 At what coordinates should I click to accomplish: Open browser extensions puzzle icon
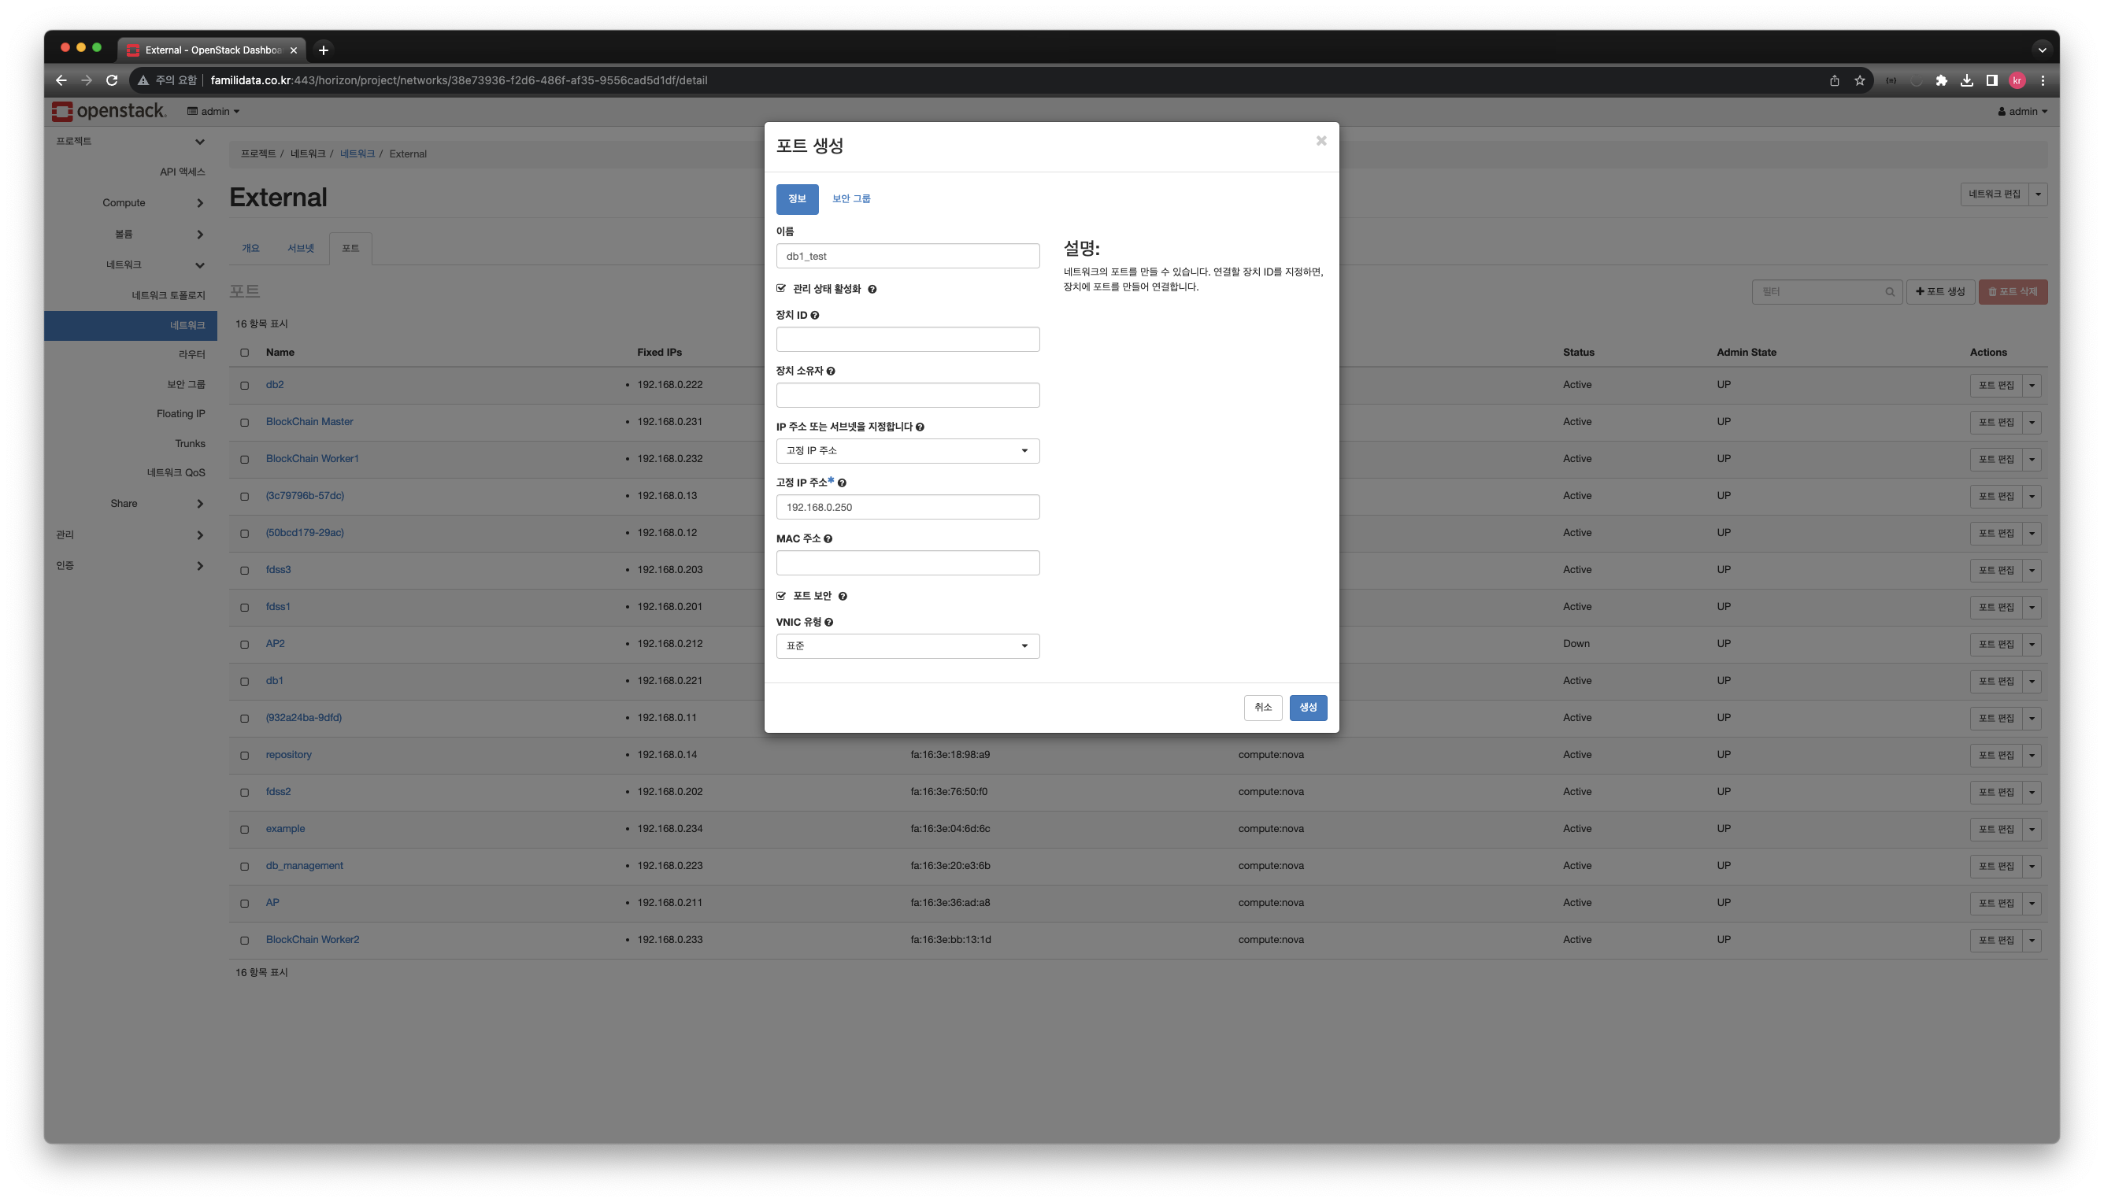tap(1941, 80)
